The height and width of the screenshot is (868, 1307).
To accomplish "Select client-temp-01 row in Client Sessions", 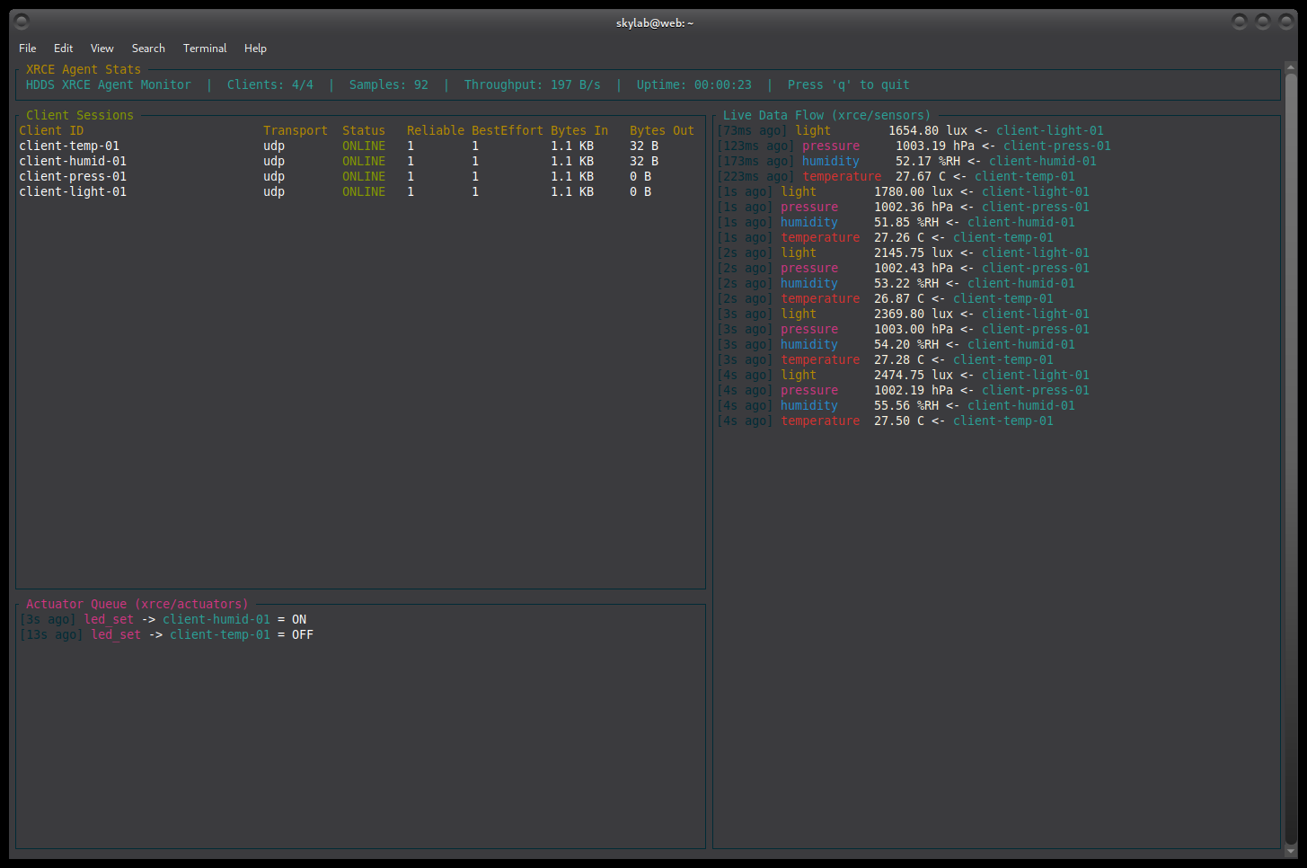I will [69, 146].
